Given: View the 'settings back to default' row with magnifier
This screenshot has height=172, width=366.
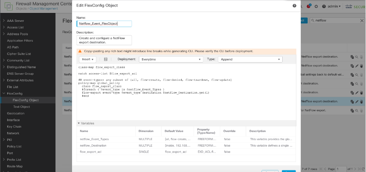Looking at the screenshot, I should [x=357, y=75].
